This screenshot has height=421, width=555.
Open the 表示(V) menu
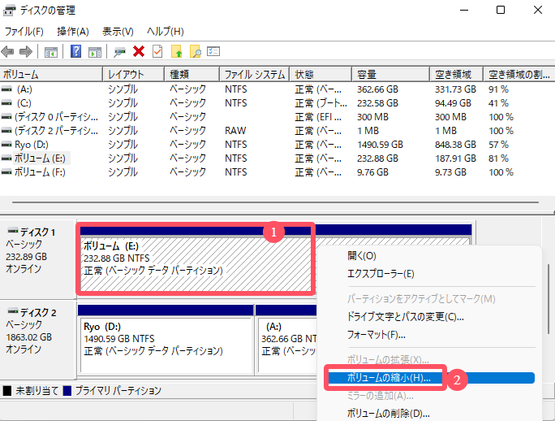[118, 32]
